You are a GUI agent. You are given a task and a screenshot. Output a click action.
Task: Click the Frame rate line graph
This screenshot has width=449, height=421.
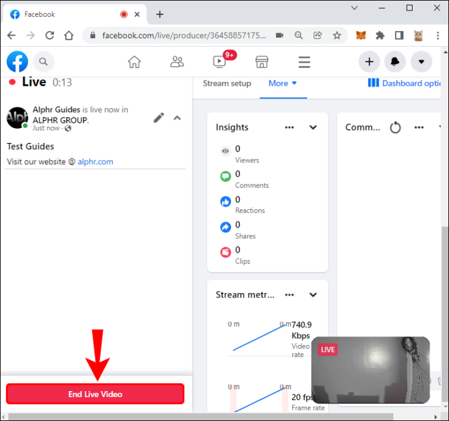260,399
